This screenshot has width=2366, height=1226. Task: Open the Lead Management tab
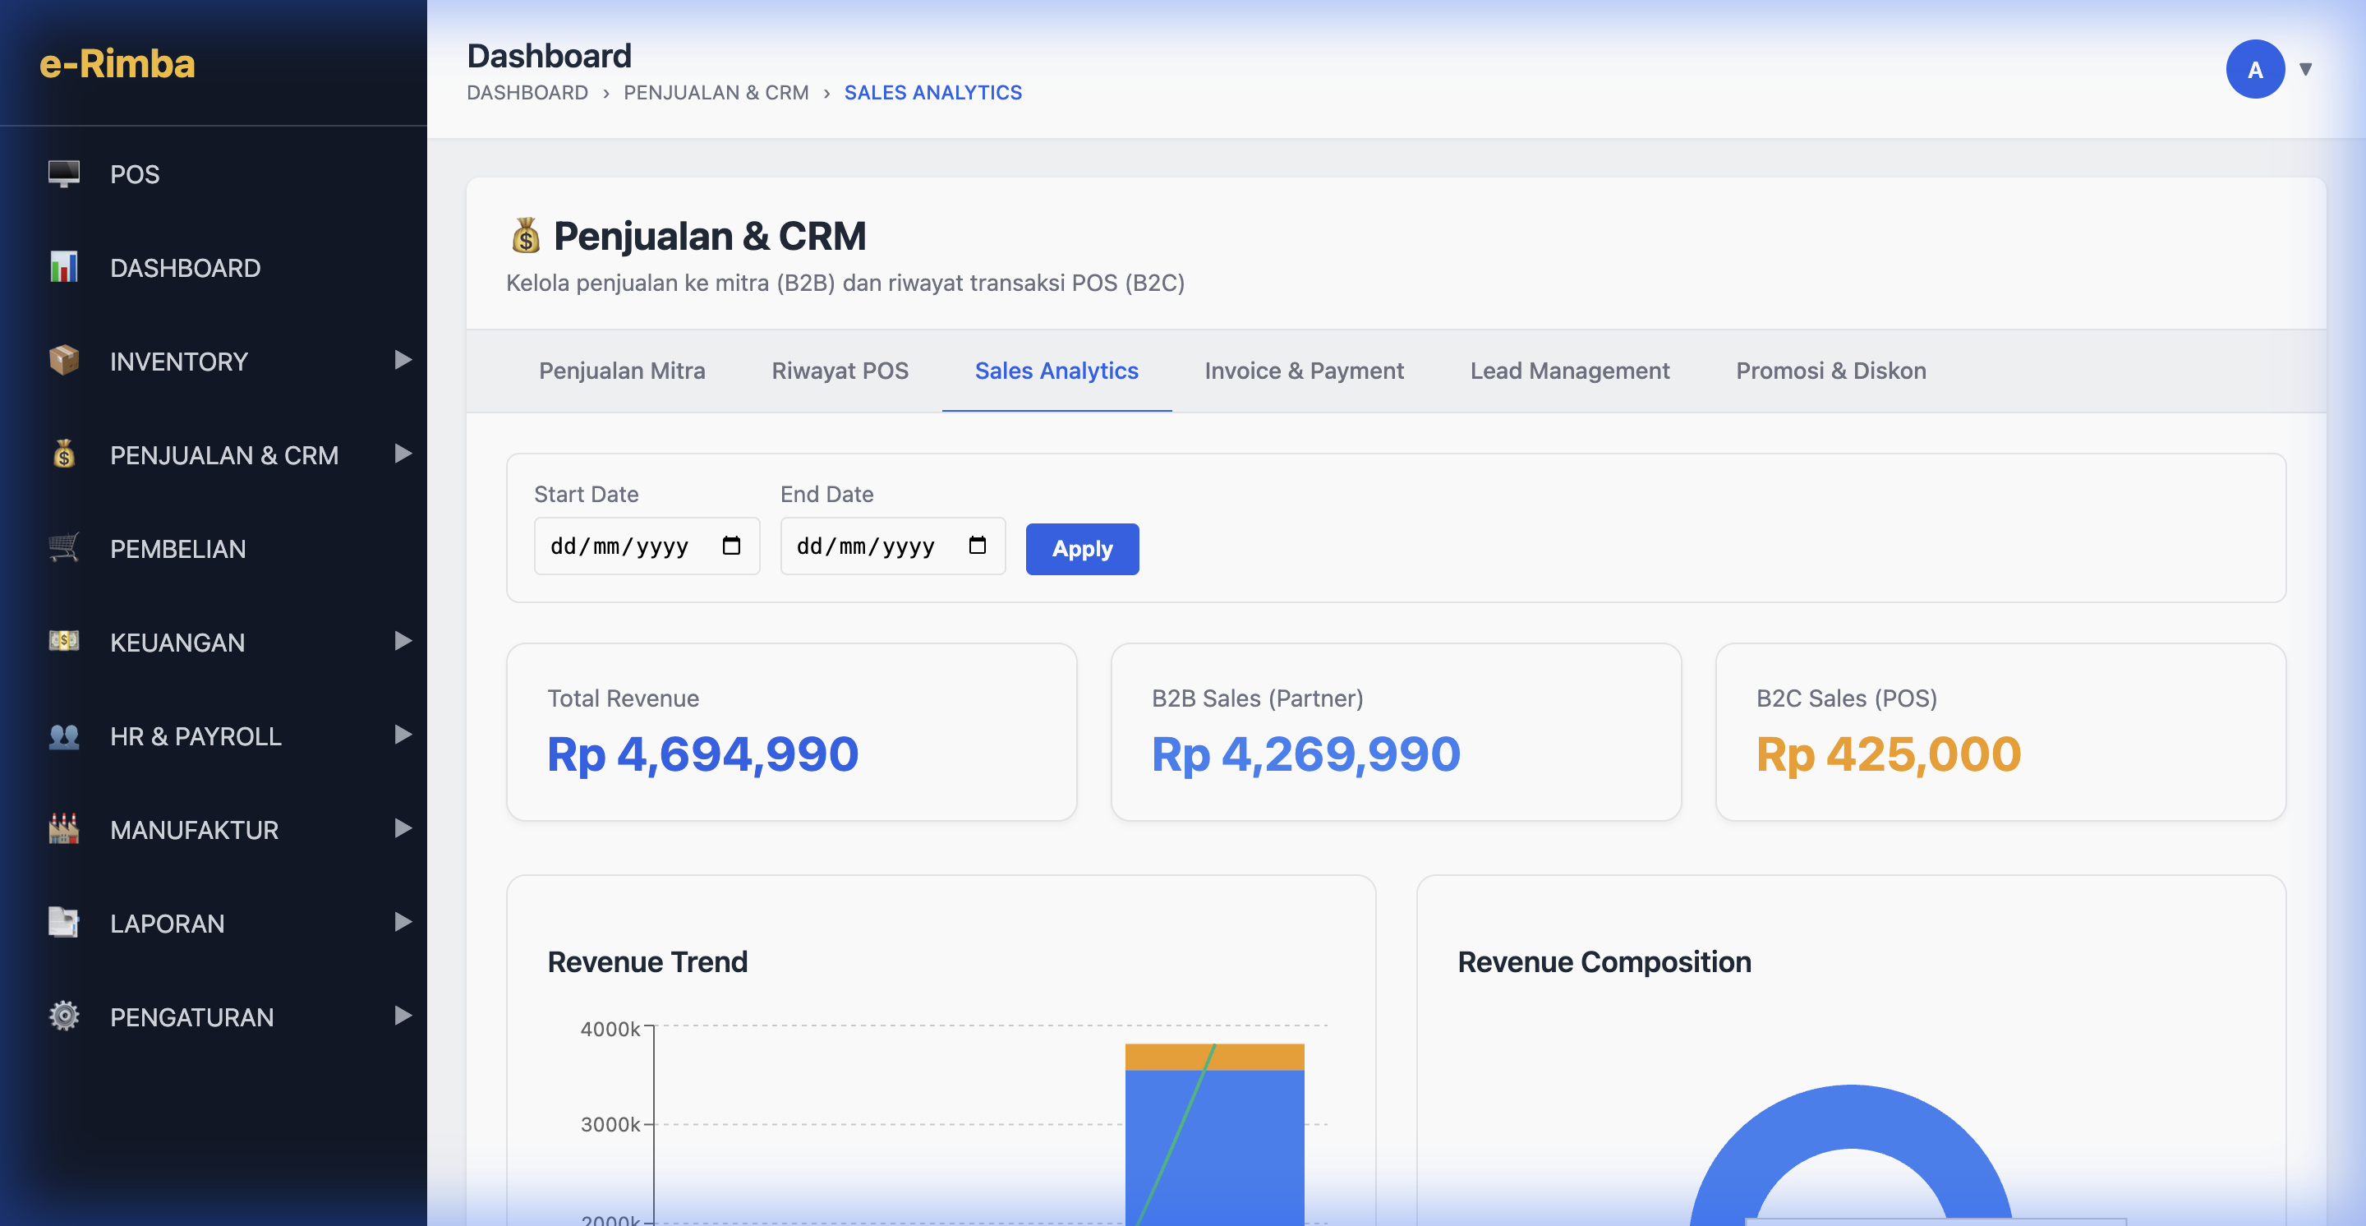(1570, 371)
